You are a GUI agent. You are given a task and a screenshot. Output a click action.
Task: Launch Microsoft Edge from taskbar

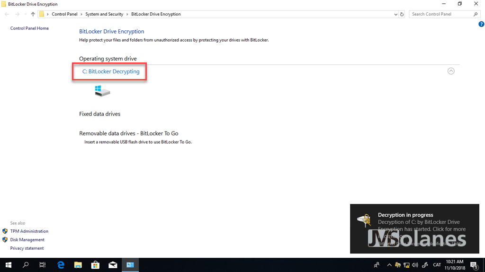point(61,265)
